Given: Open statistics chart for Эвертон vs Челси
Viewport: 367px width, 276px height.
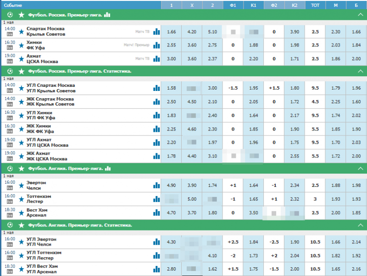Looking at the screenshot, I should coord(156,185).
